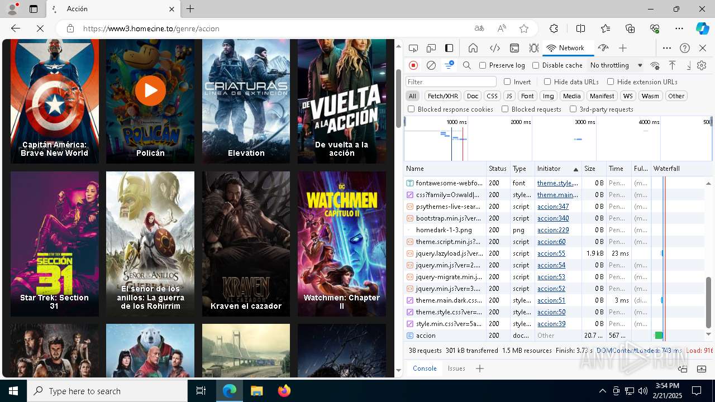
Task: Open the Performance gauge icon panel
Action: [x=603, y=48]
